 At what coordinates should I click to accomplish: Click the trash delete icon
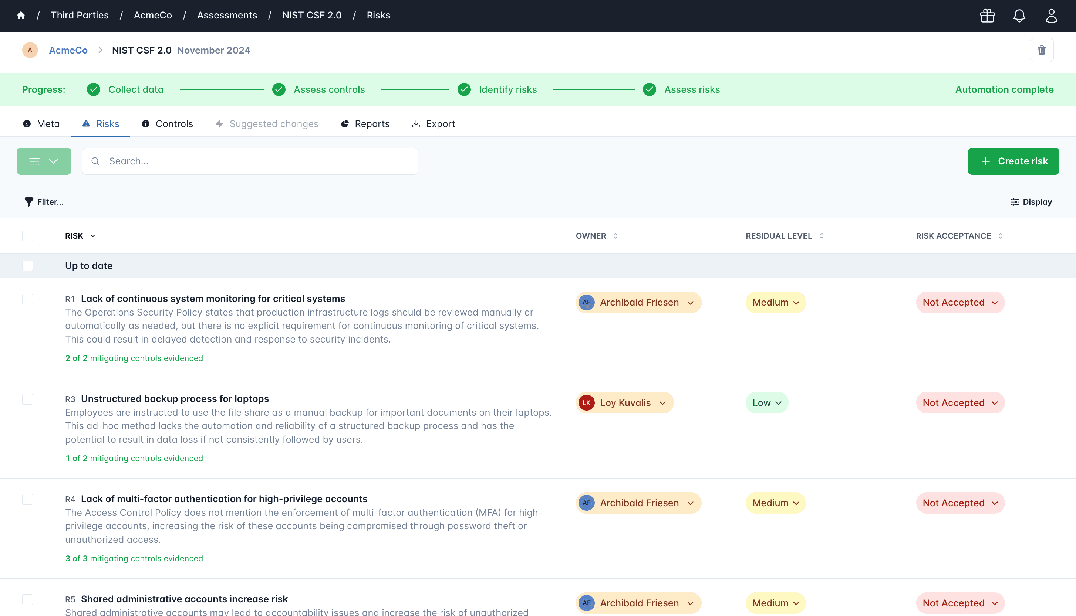pos(1041,50)
